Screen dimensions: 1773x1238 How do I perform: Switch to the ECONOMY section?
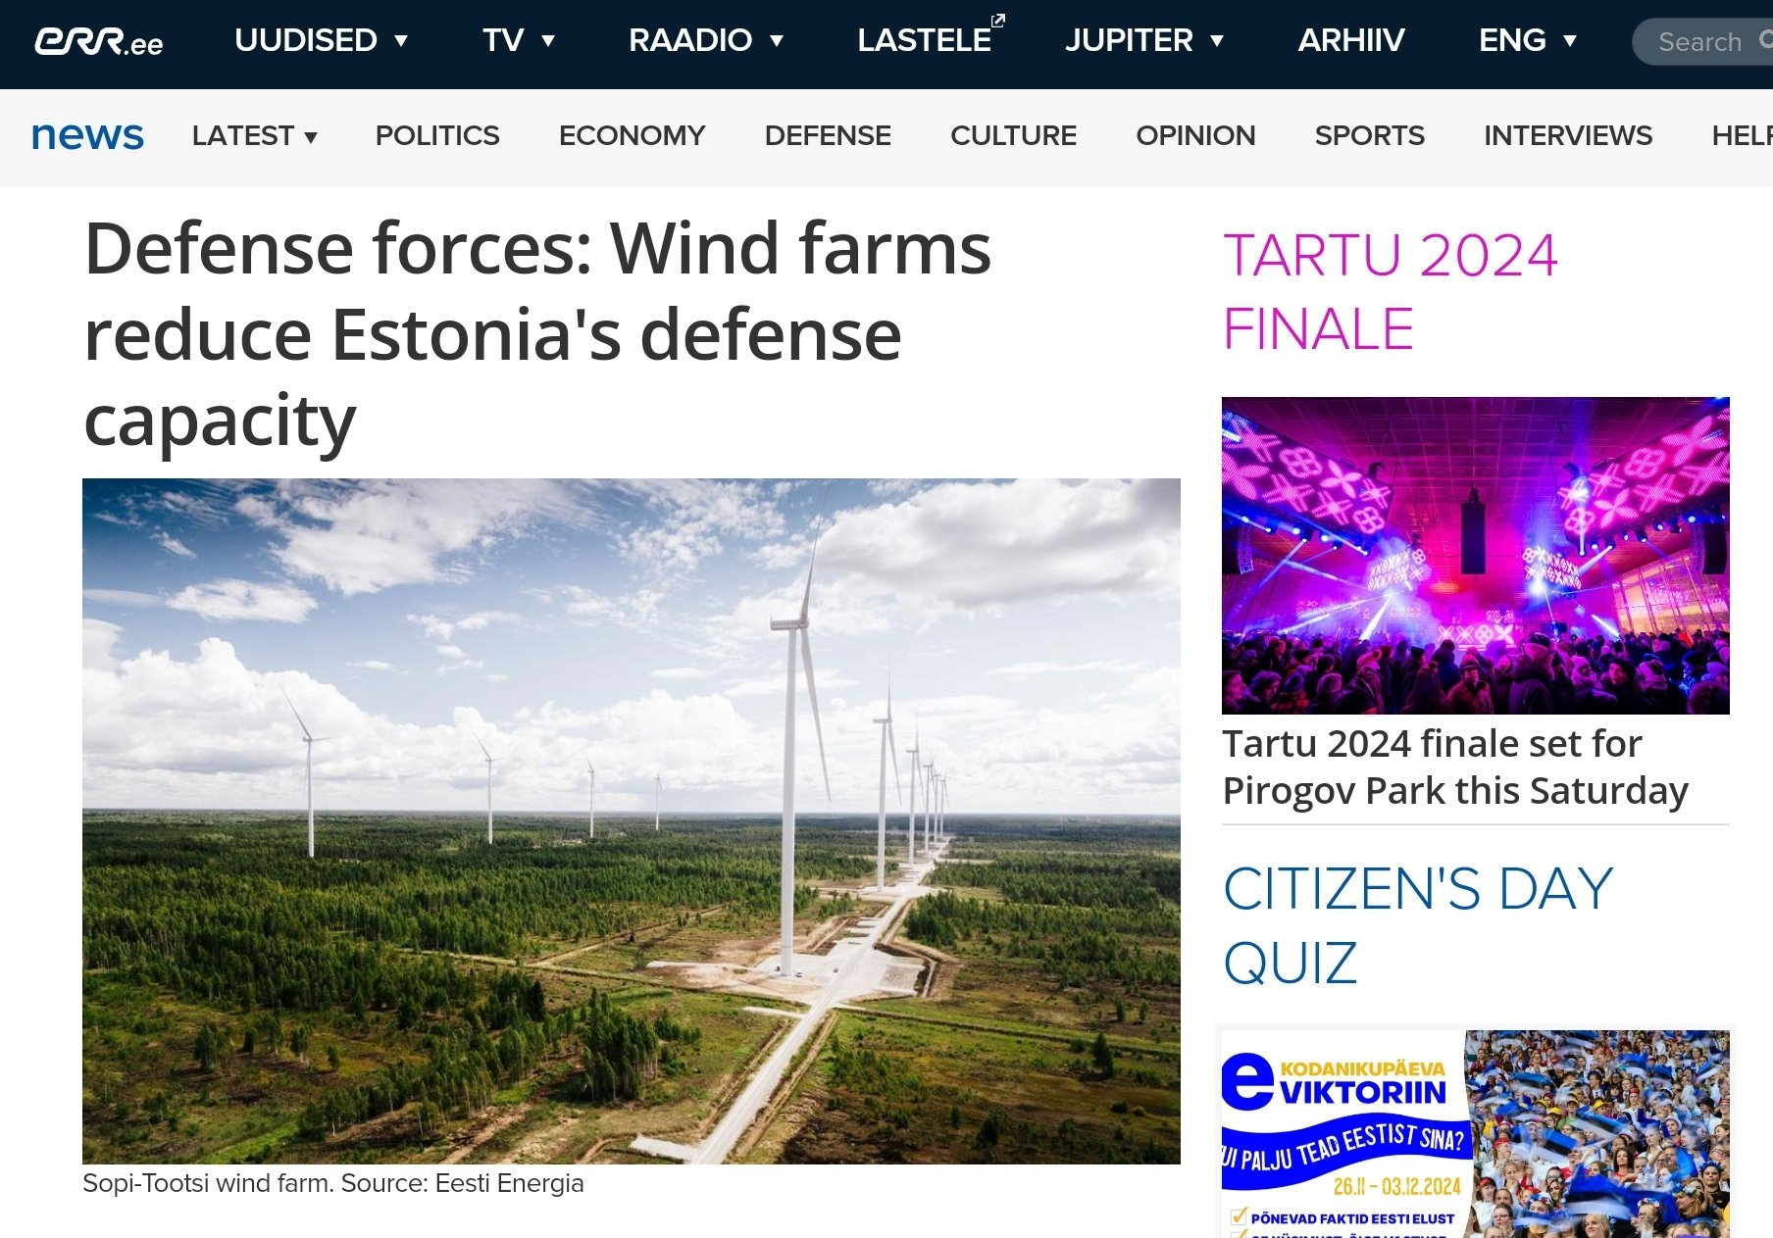click(632, 135)
